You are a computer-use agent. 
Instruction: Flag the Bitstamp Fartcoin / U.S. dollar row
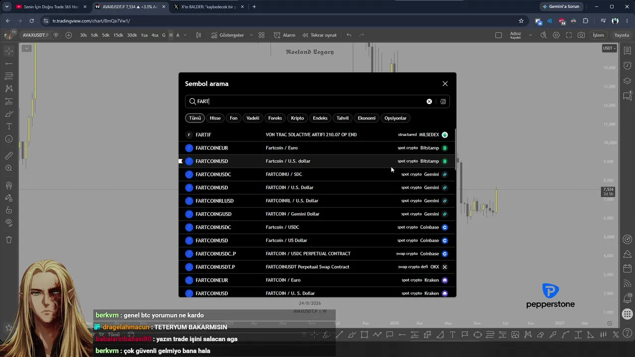181,161
